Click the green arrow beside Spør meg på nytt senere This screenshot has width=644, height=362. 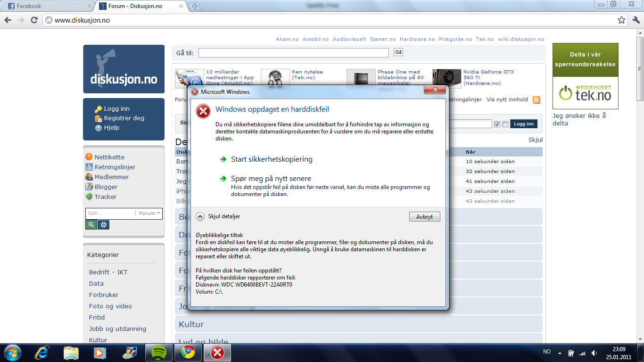click(223, 179)
